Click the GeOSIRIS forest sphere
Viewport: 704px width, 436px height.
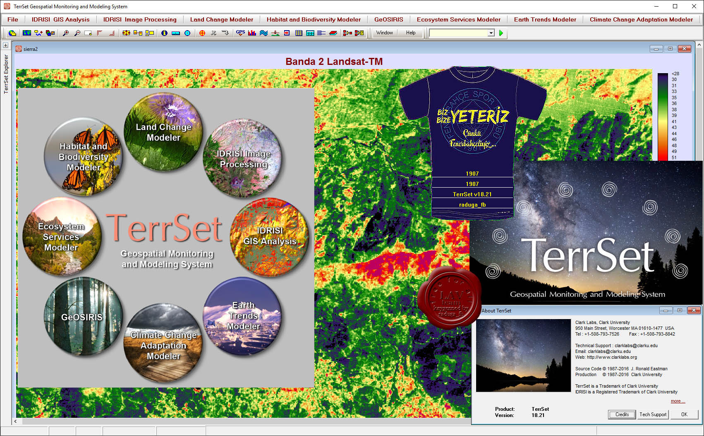[x=83, y=317]
